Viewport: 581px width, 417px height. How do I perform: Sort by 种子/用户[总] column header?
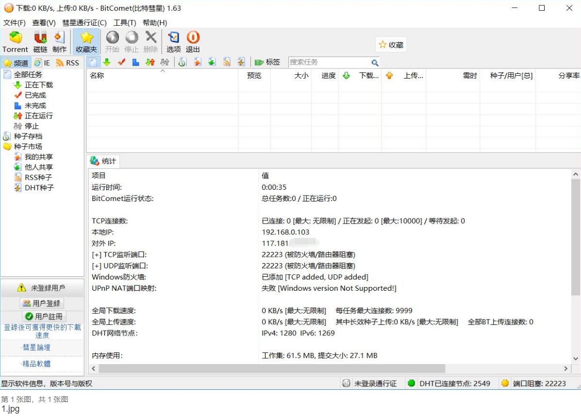tap(508, 76)
